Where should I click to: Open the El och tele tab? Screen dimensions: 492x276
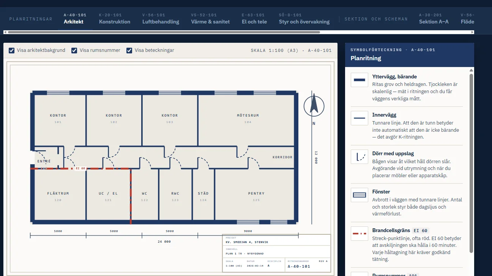pos(254,19)
